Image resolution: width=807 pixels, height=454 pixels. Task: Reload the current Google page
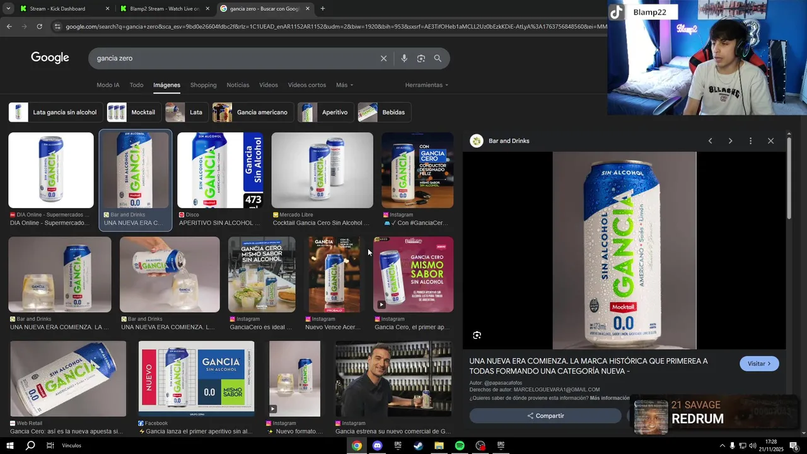(x=39, y=26)
